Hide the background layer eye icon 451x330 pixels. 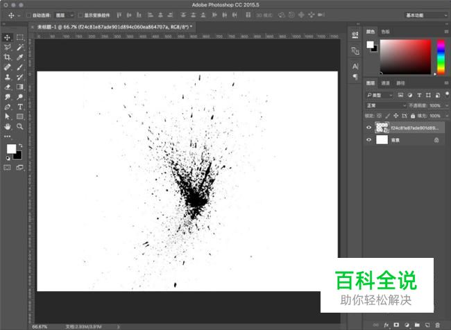click(369, 140)
